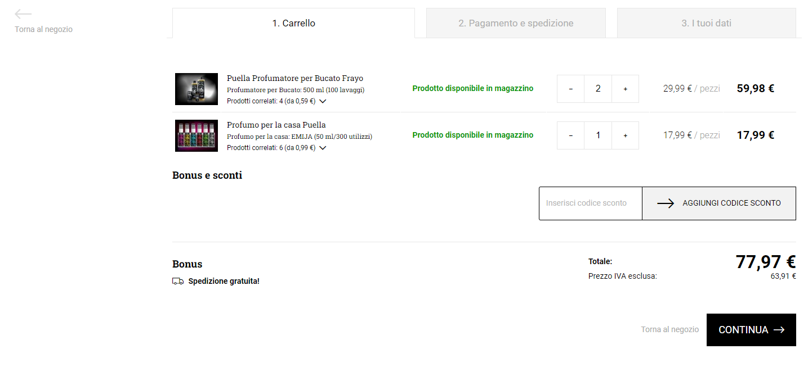Click the Profumo per la casa: EMIJA variant text
The width and height of the screenshot is (808, 367).
point(300,137)
